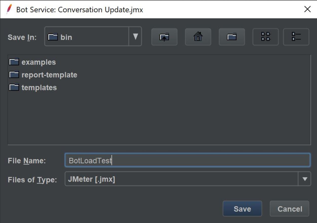
Task: Select the templates folder name
Action: [x=39, y=88]
